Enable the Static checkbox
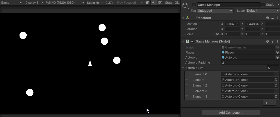280x117 pixels. (x=263, y=5)
